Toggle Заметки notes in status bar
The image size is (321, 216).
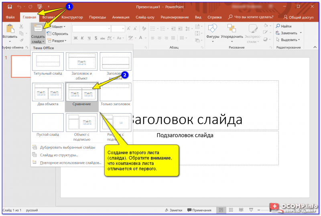[x=173, y=210]
